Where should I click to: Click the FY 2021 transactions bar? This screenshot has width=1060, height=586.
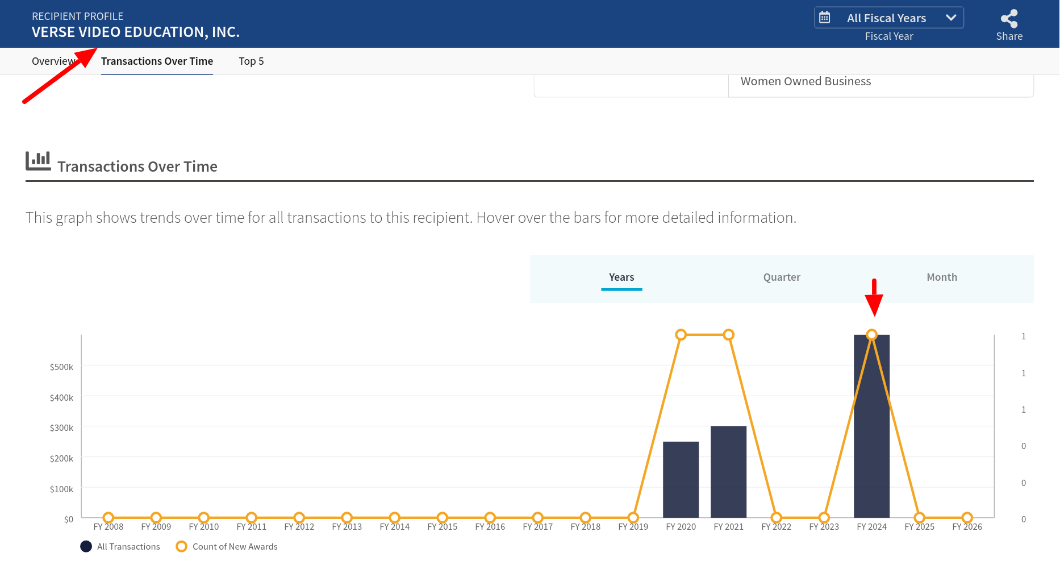pos(728,472)
